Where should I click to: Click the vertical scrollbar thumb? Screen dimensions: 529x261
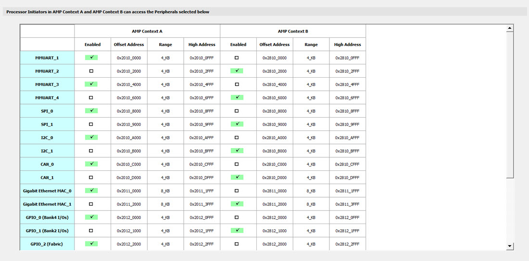point(510,105)
